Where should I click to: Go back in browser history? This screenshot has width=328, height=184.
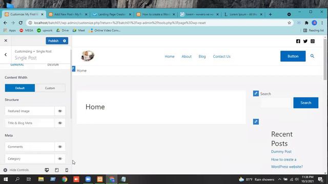click(5, 22)
